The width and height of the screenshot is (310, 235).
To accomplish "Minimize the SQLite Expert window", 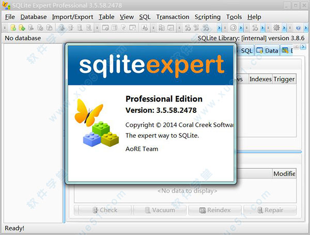I will [287, 6].
